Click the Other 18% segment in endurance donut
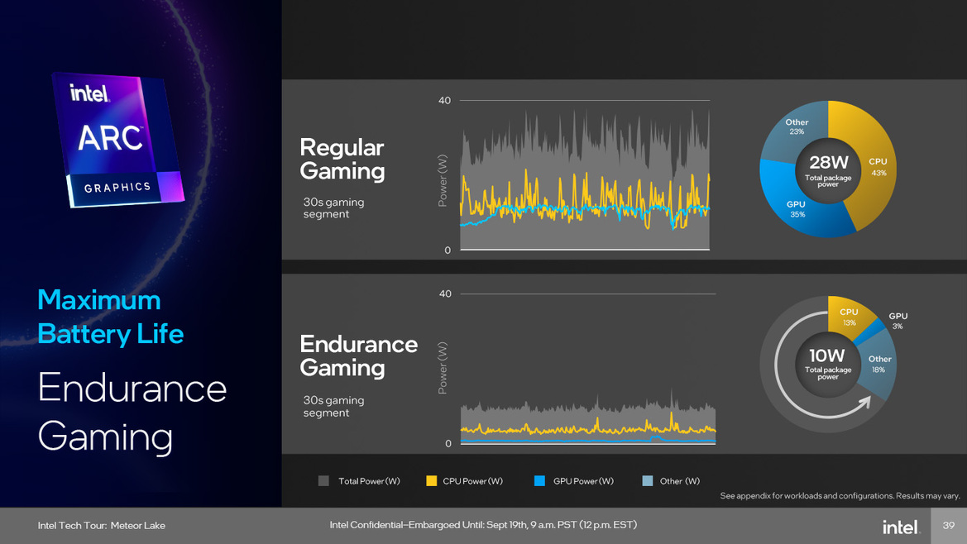 click(x=879, y=364)
